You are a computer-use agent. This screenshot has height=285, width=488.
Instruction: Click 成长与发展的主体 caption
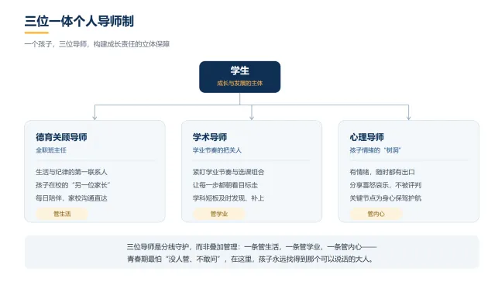point(239,84)
